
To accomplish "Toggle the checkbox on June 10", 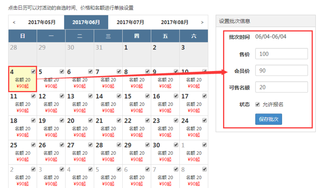I will click(x=204, y=71).
